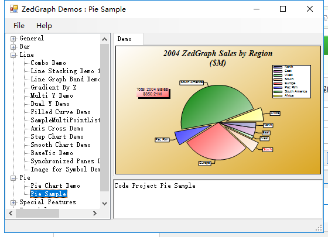Click the South America legend entry
Image resolution: width=328 pixels, height=237 pixels.
tap(291, 91)
